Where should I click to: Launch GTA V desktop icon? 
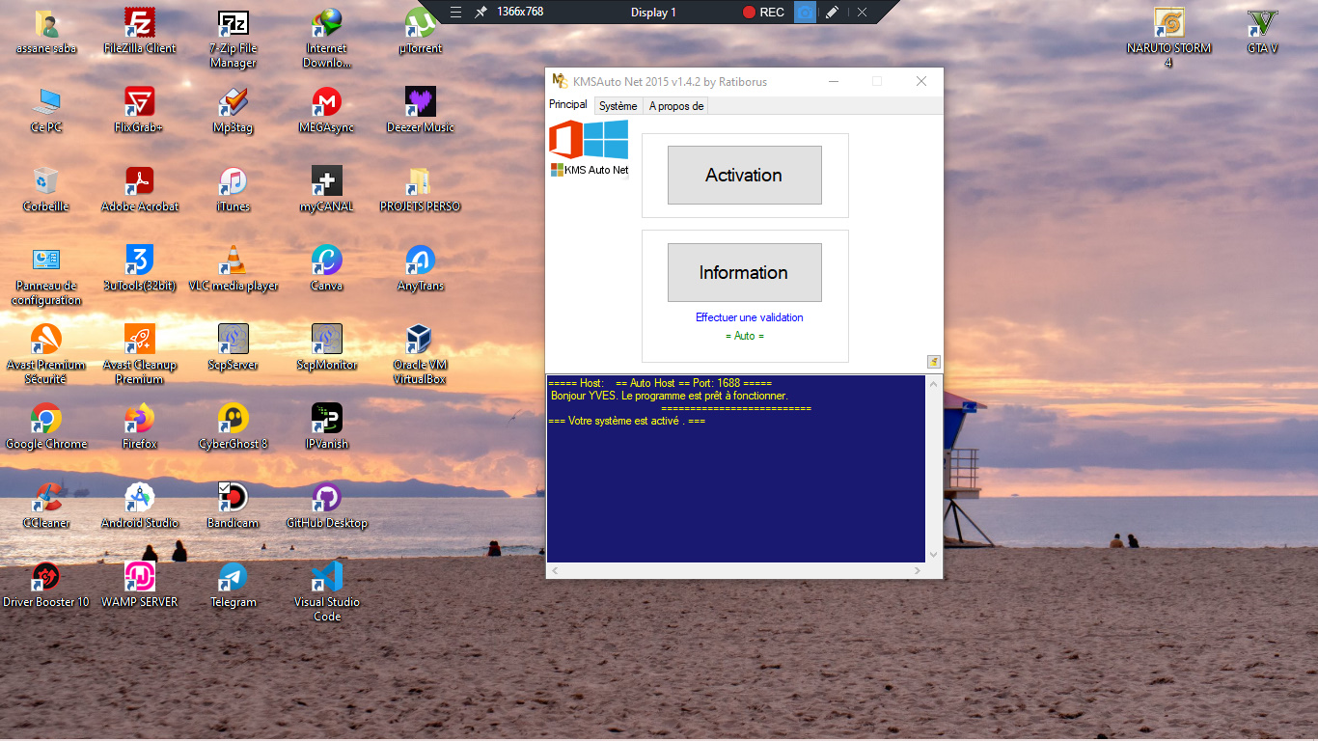point(1262,32)
